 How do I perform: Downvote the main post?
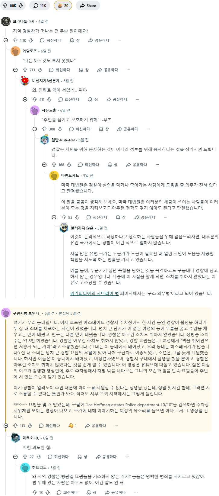21,5
